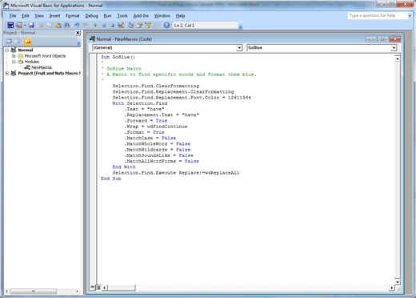Open the Tools menu
This screenshot has width=416, height=298.
point(122,16)
